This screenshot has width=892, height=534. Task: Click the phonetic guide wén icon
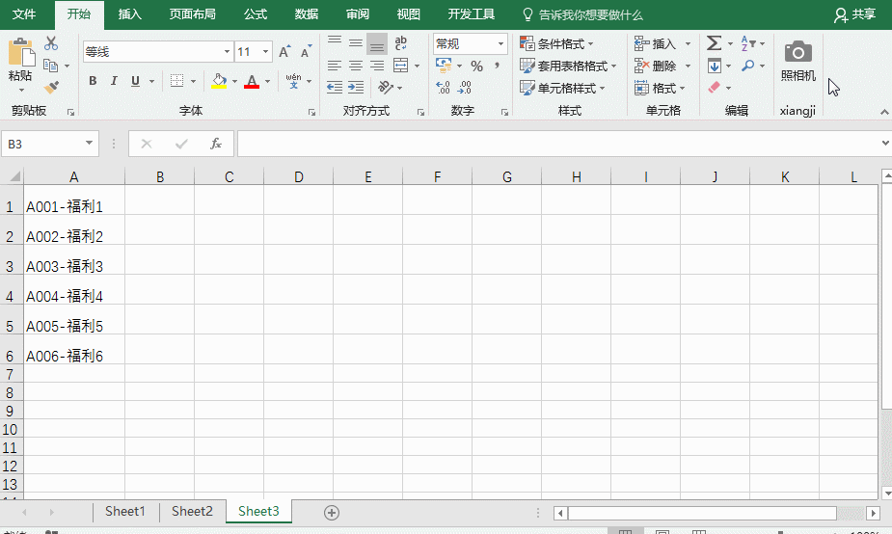click(x=293, y=81)
